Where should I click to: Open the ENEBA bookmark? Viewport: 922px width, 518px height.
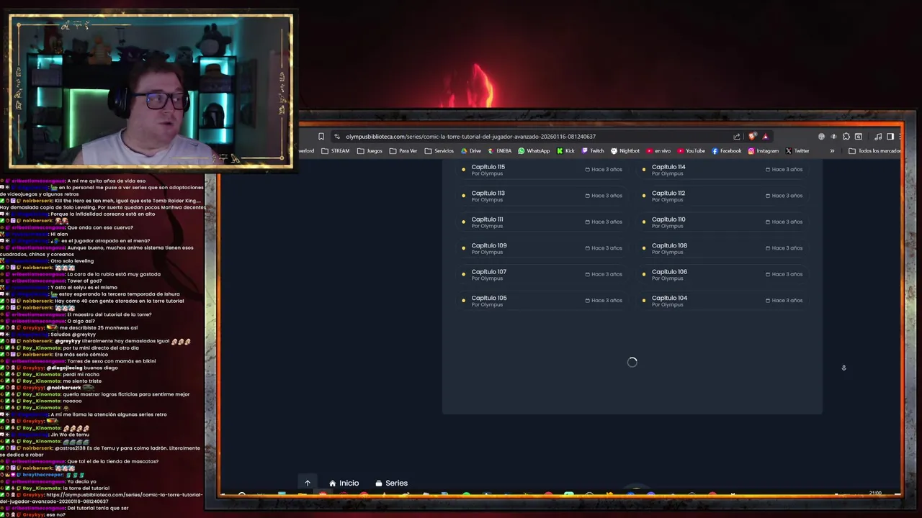[x=499, y=151]
